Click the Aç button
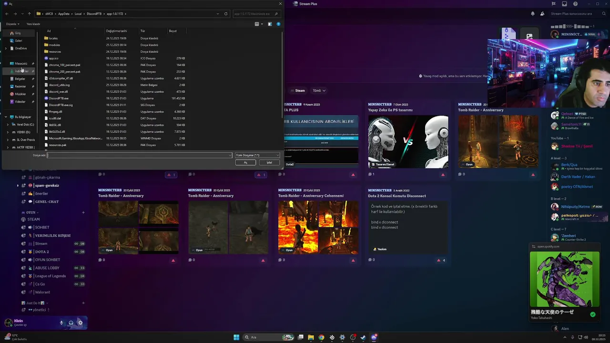Image resolution: width=610 pixels, height=343 pixels. 246,162
